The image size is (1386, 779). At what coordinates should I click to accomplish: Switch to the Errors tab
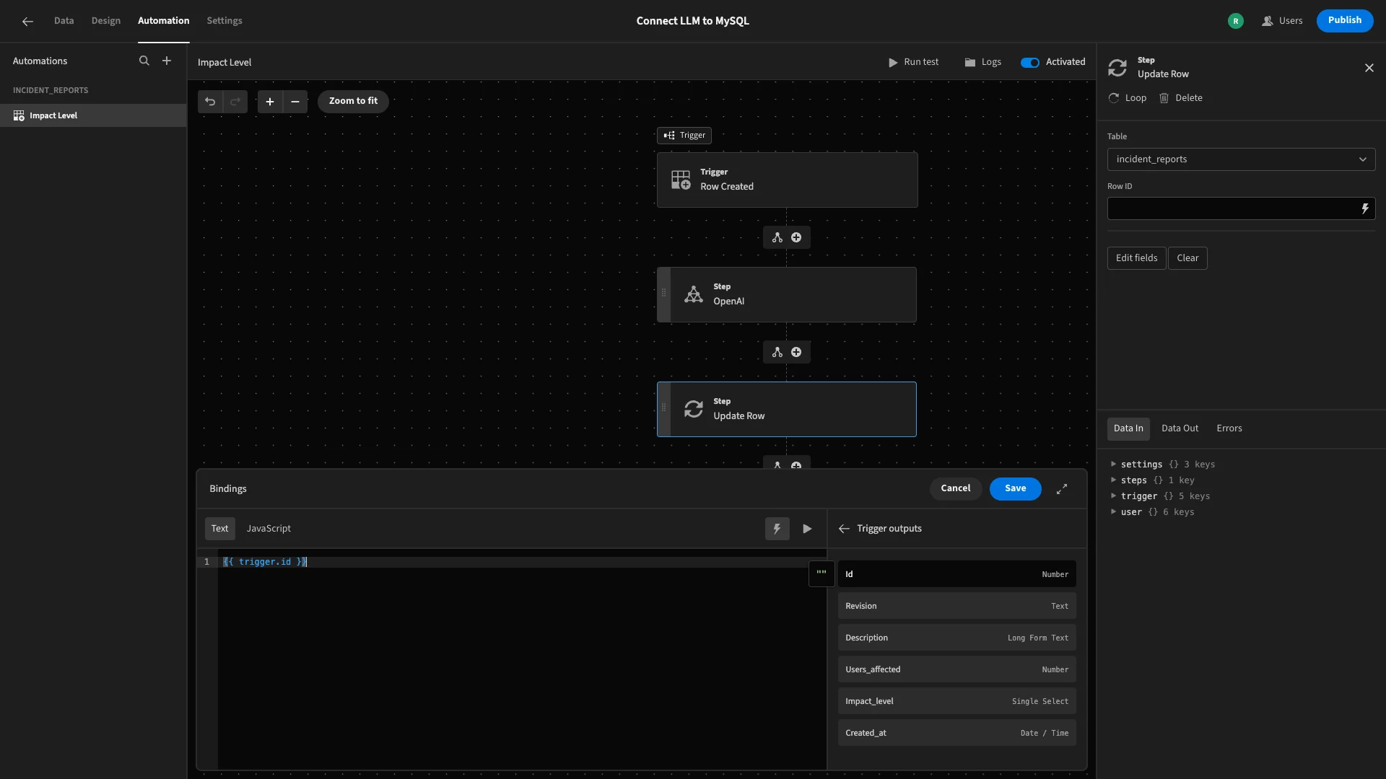(1229, 428)
